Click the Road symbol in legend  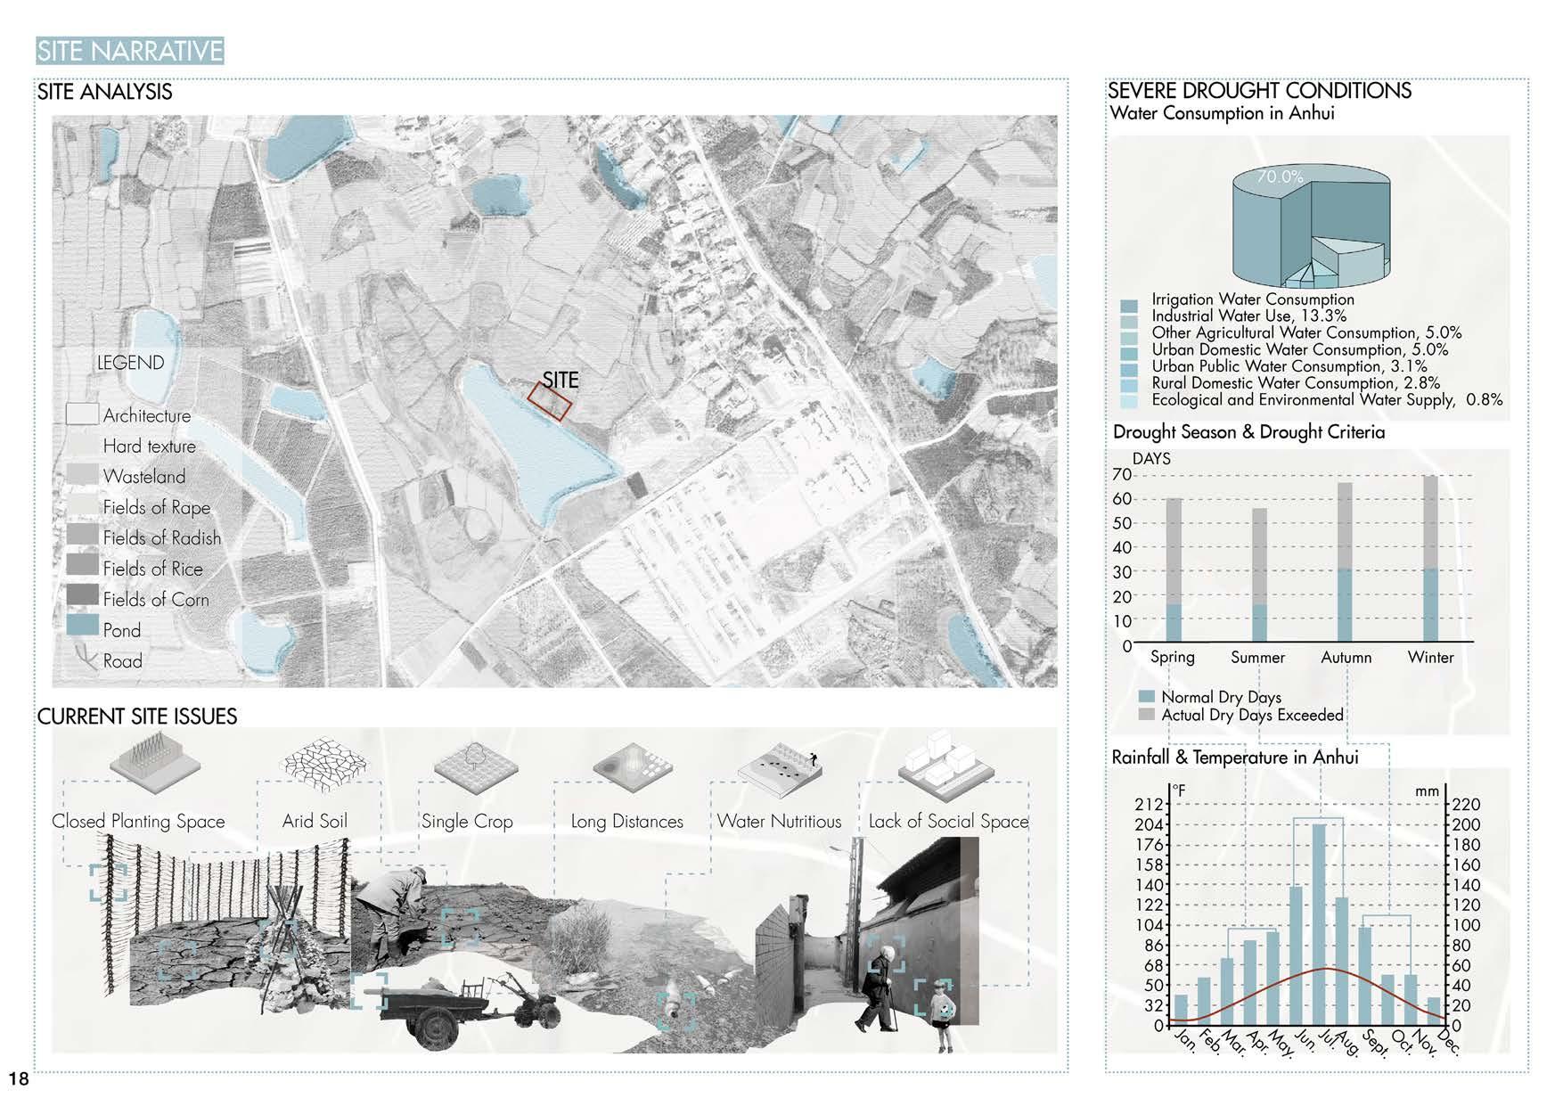click(x=86, y=660)
